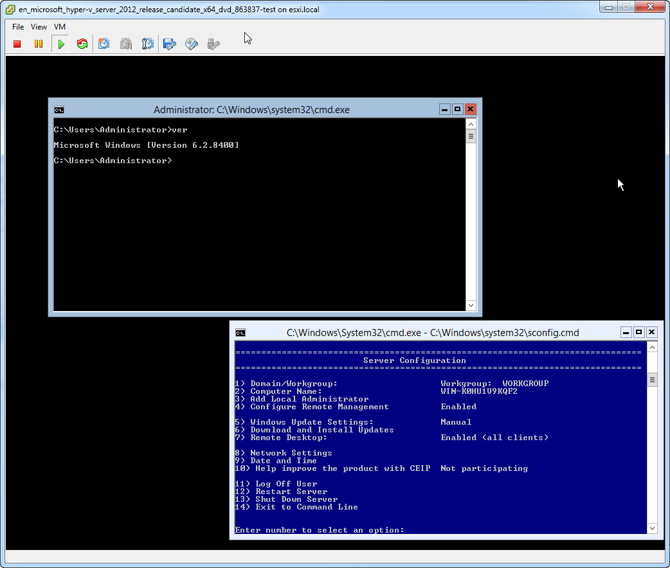The height and width of the screenshot is (568, 670).
Task: Open the File menu
Action: tap(18, 26)
